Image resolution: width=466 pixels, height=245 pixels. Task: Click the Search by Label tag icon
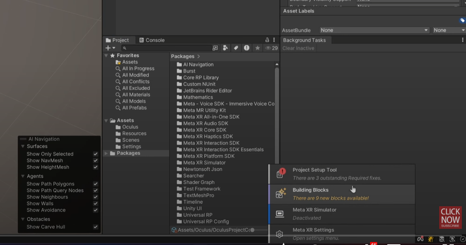point(236,48)
